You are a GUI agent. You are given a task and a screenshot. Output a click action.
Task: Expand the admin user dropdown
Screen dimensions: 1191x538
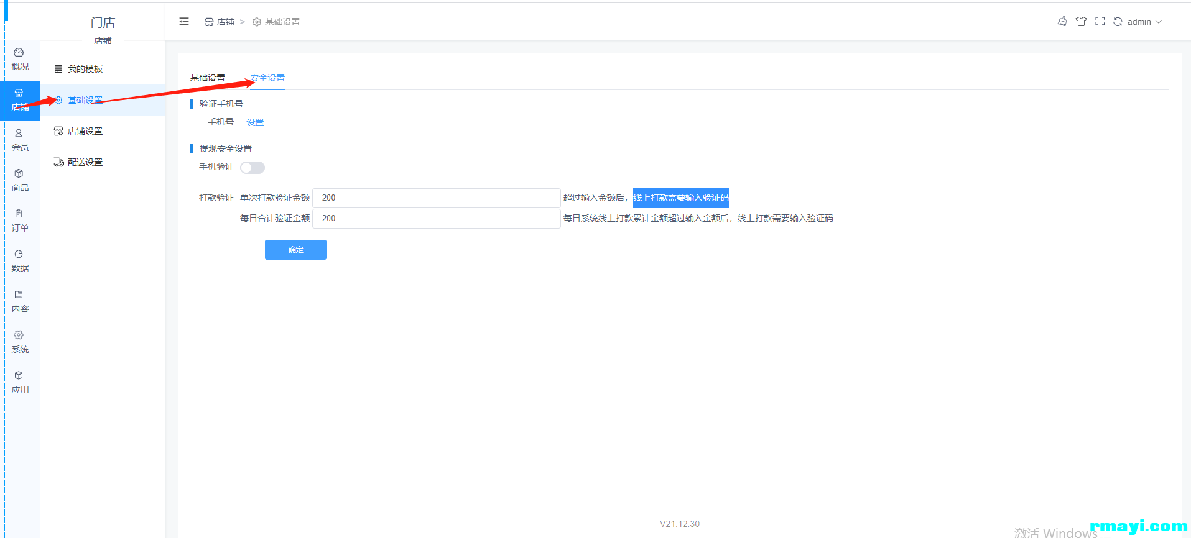coord(1144,22)
